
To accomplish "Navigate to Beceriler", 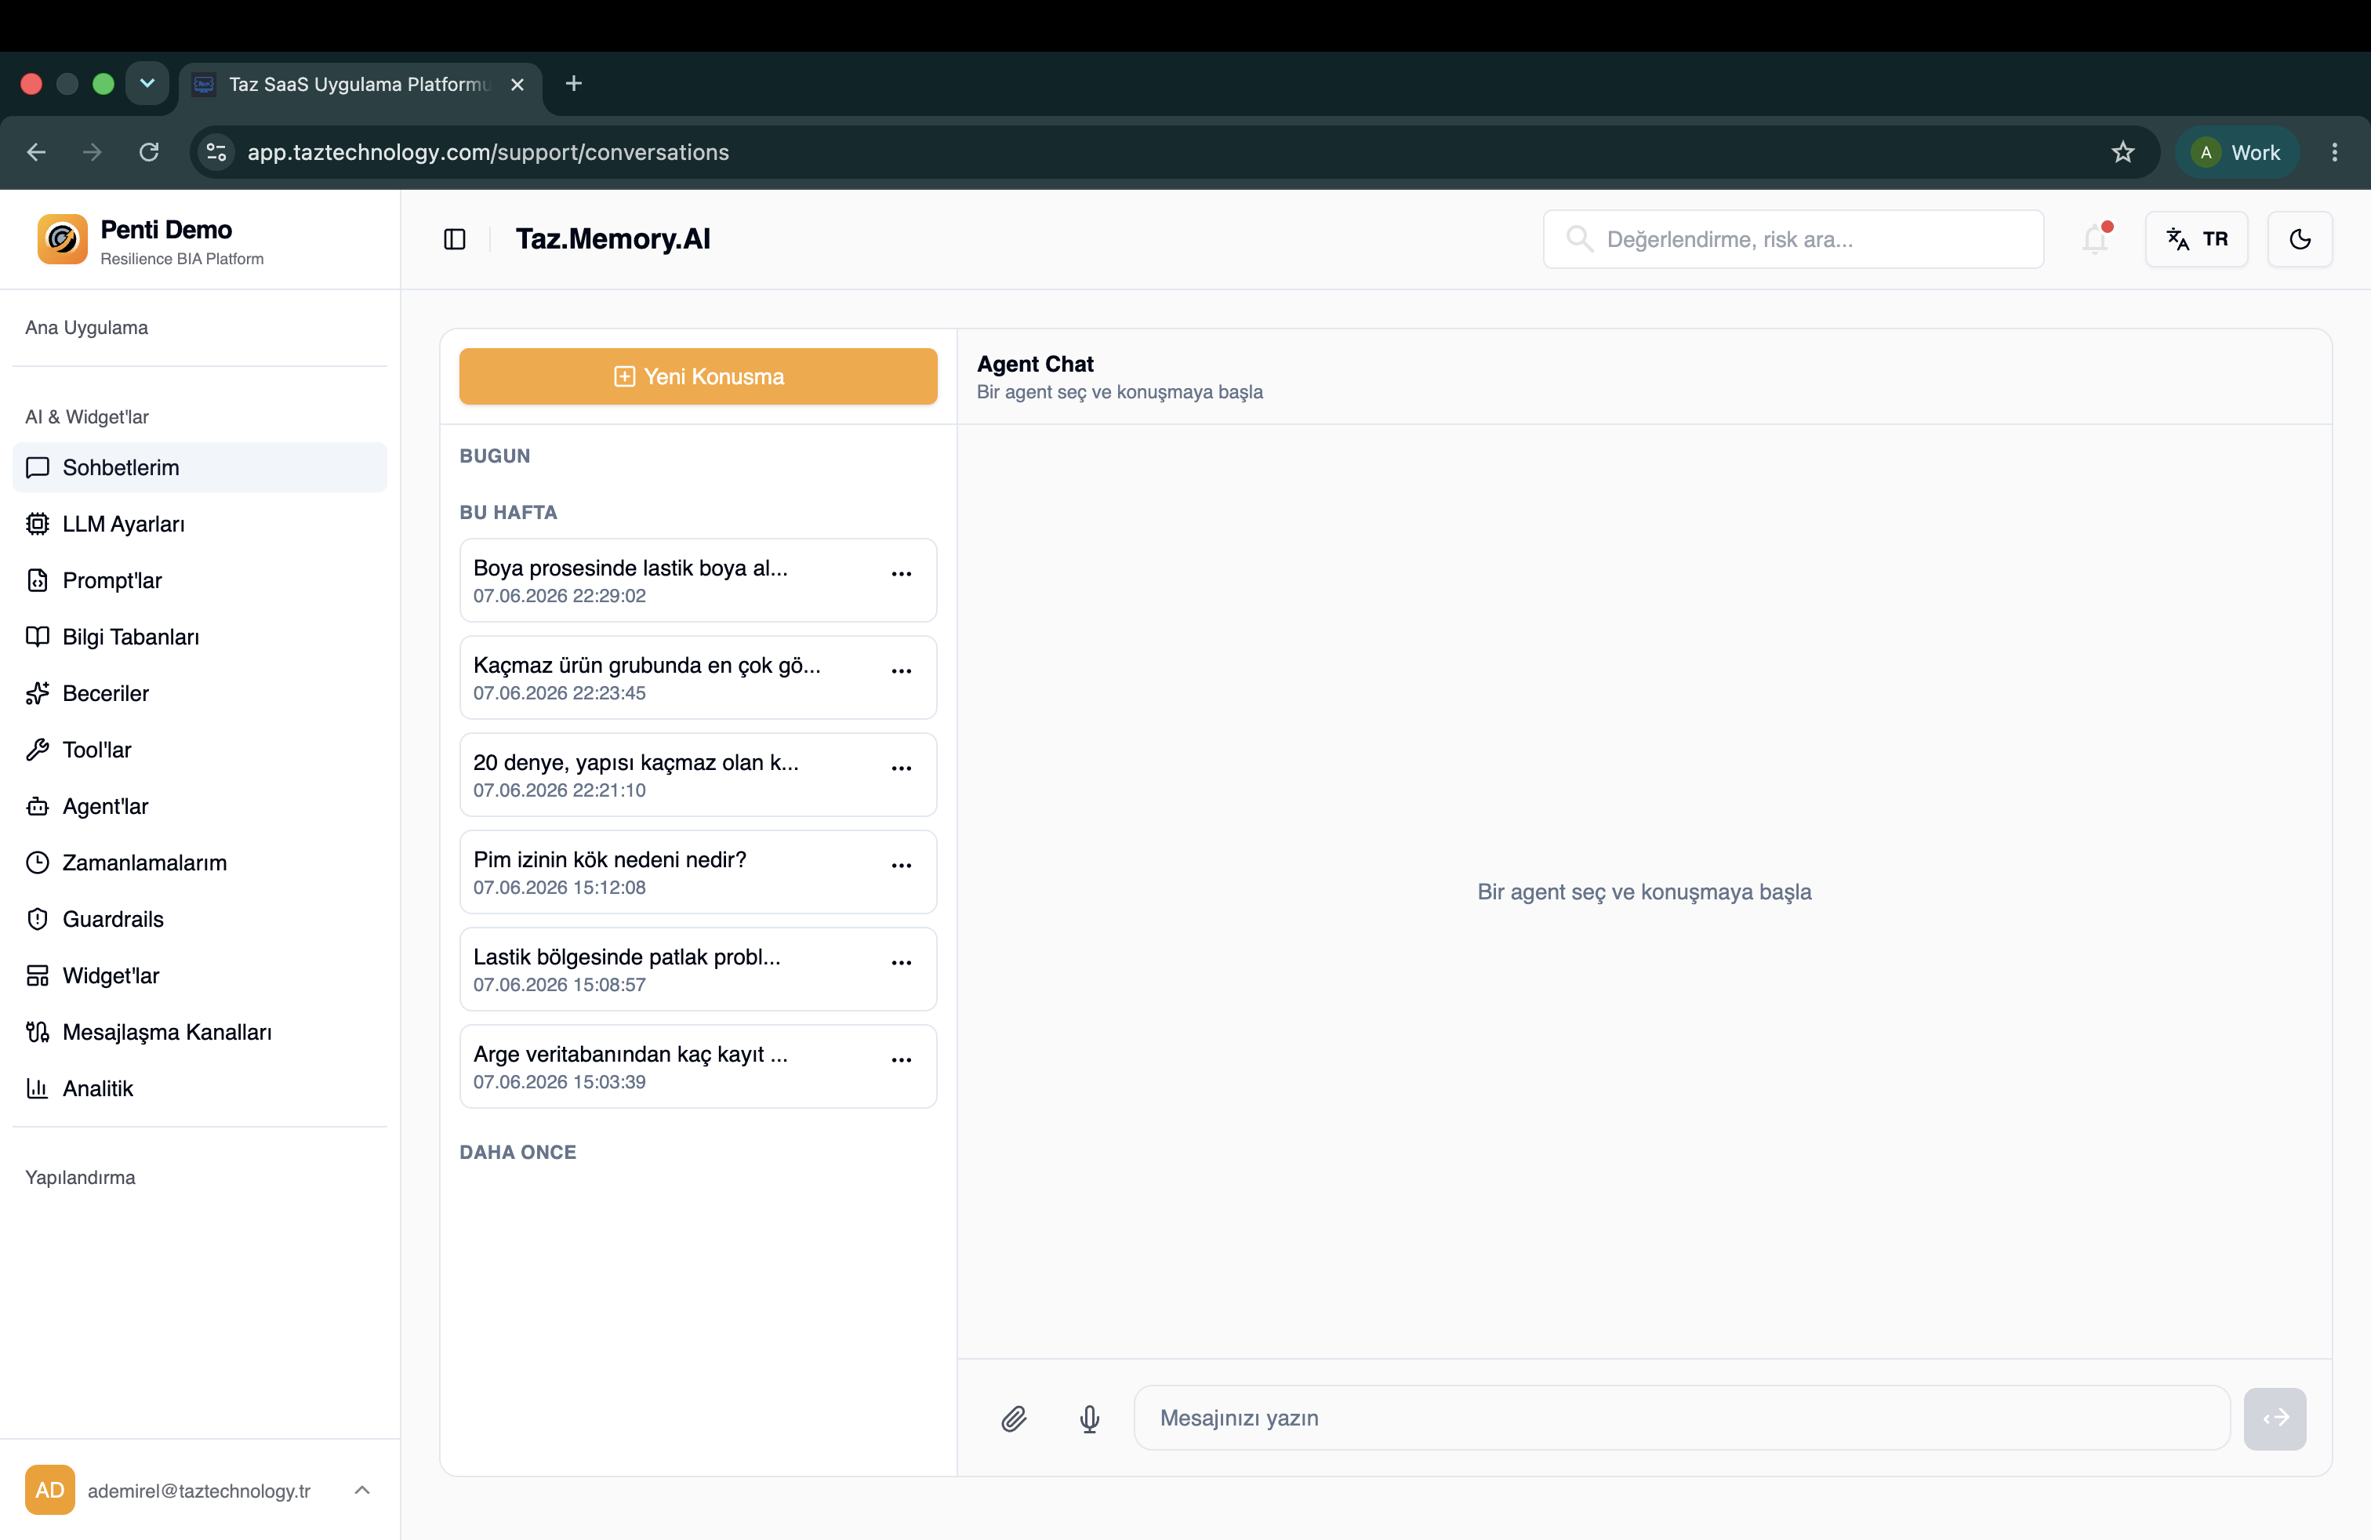I will (x=200, y=693).
